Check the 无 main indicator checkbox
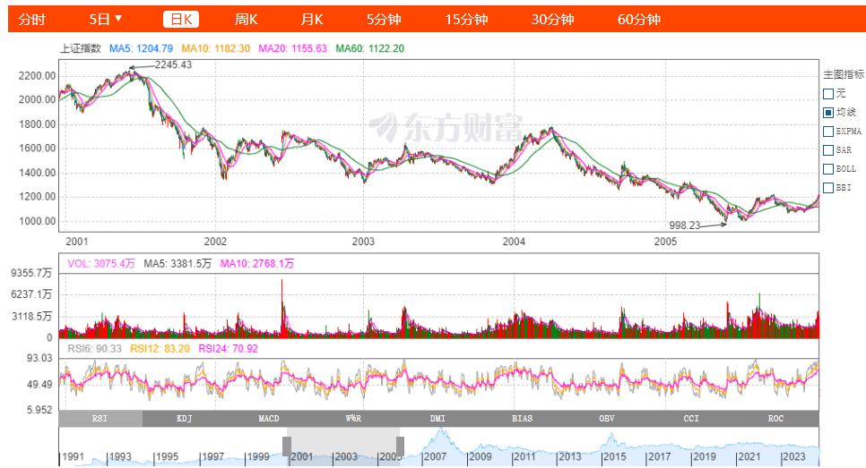866x468 pixels. [x=827, y=94]
